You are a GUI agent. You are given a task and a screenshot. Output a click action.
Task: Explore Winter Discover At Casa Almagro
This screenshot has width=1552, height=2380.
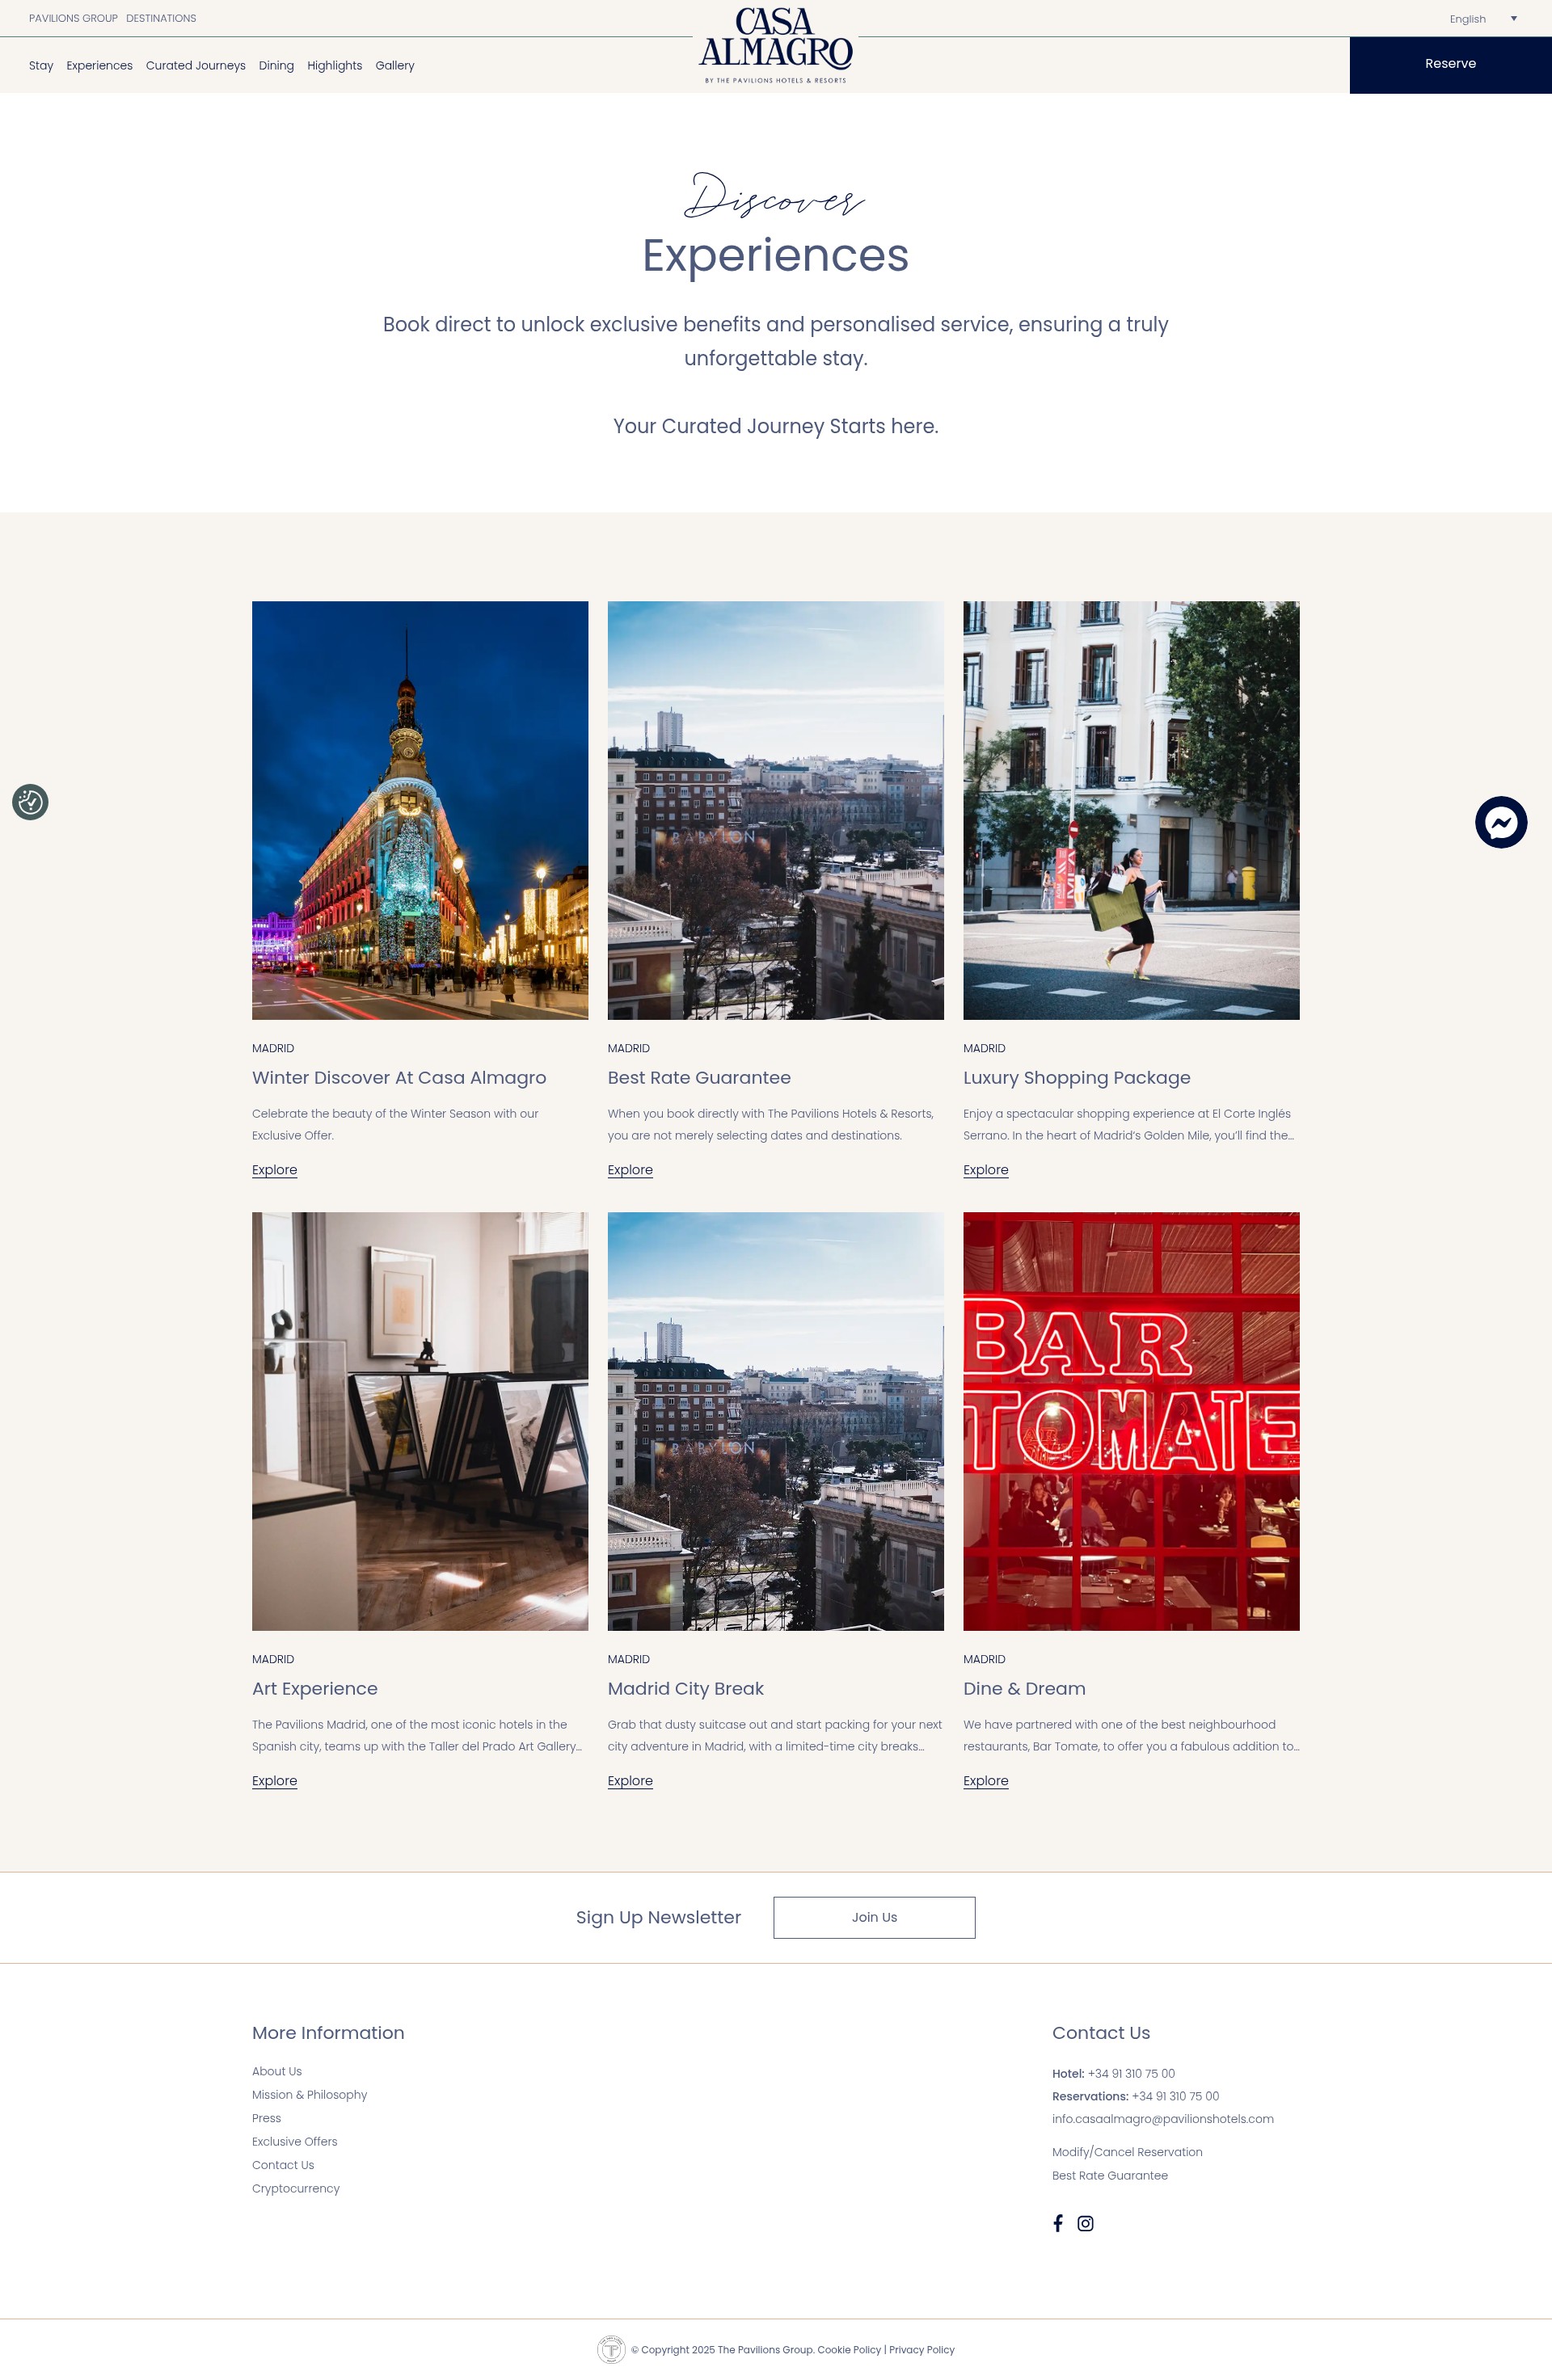coord(274,1170)
